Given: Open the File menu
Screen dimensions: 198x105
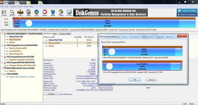Looking at the screenshot, I should click(2, 7).
